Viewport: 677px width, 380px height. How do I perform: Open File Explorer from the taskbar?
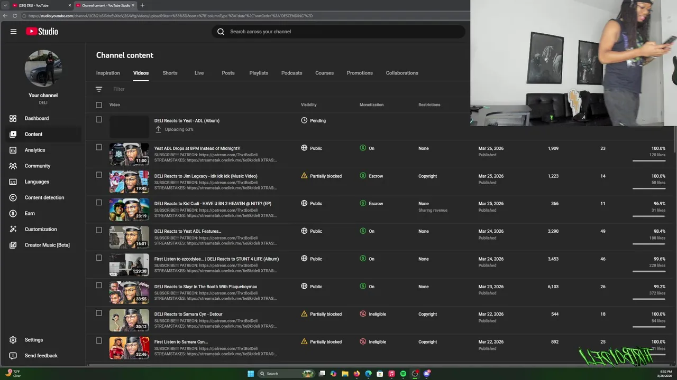tap(345, 374)
